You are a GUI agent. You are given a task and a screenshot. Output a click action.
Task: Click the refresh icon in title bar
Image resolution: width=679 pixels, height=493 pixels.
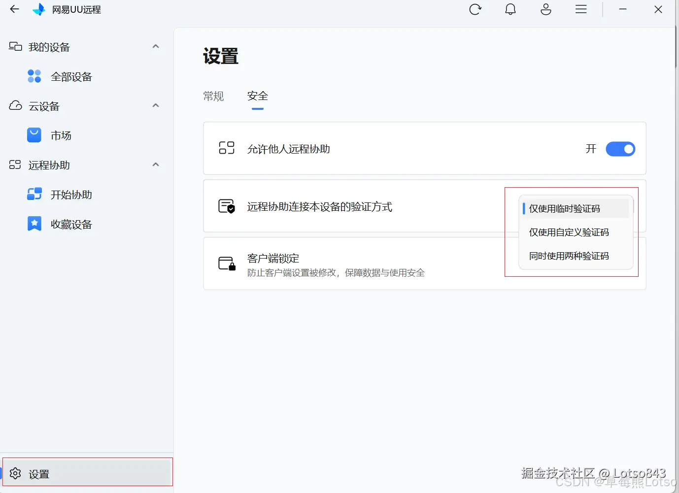click(x=475, y=9)
